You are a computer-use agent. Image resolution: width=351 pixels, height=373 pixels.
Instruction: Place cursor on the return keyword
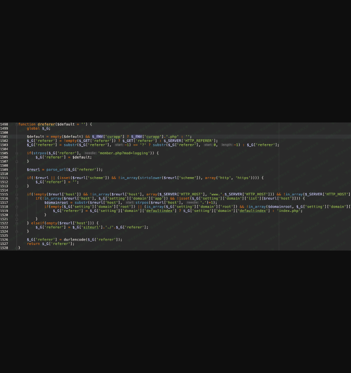pos(33,244)
